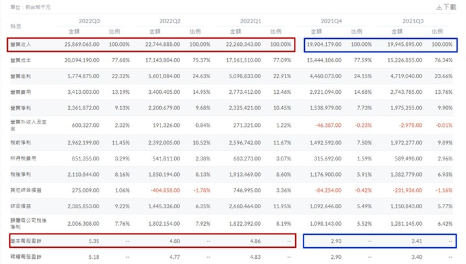The width and height of the screenshot is (466, 264).
Task: Click cost value 15,444,106.00
Action: (324, 60)
